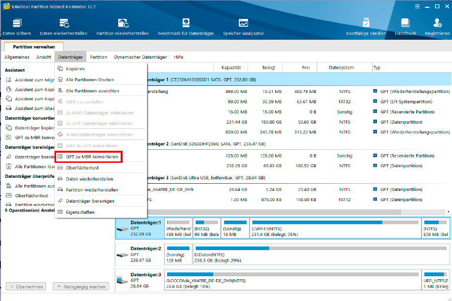Click the sidebar GPT zu MBR konvertieren entry

(x=30, y=138)
